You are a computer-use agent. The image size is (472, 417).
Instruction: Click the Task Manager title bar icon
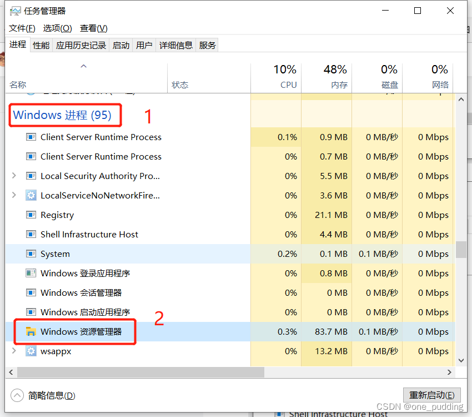[x=16, y=11]
